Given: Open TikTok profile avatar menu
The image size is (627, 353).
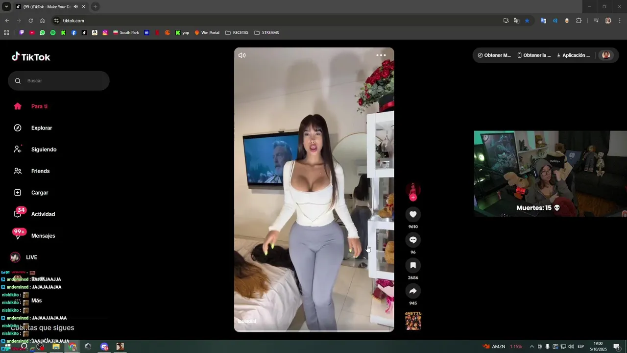Looking at the screenshot, I should [606, 55].
